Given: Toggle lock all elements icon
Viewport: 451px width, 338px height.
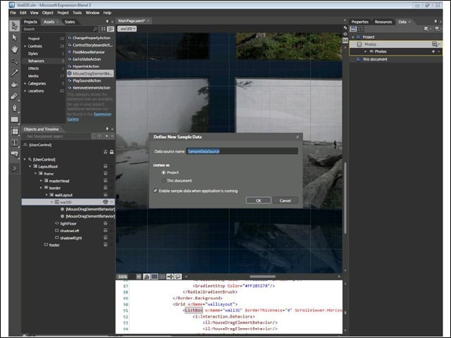Looking at the screenshot, I should point(111,152).
